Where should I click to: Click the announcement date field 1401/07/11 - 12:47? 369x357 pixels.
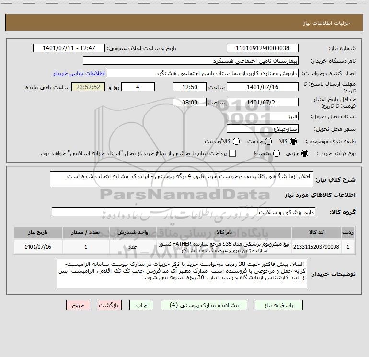click(69, 48)
